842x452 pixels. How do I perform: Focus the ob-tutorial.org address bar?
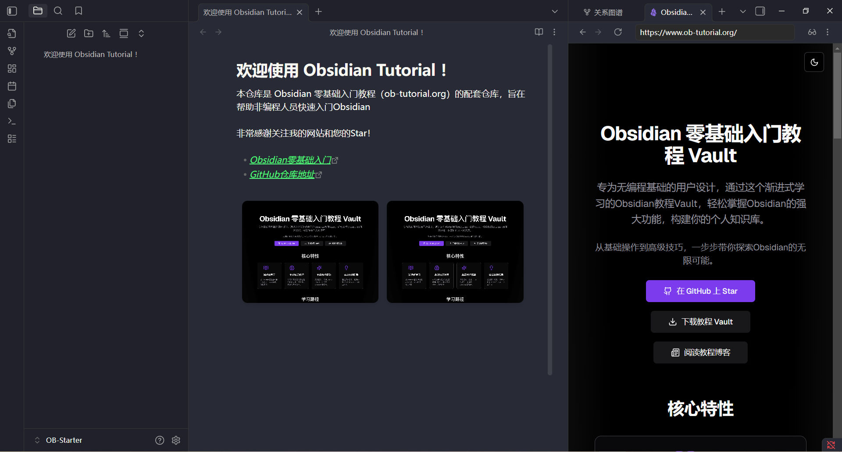[x=715, y=32]
